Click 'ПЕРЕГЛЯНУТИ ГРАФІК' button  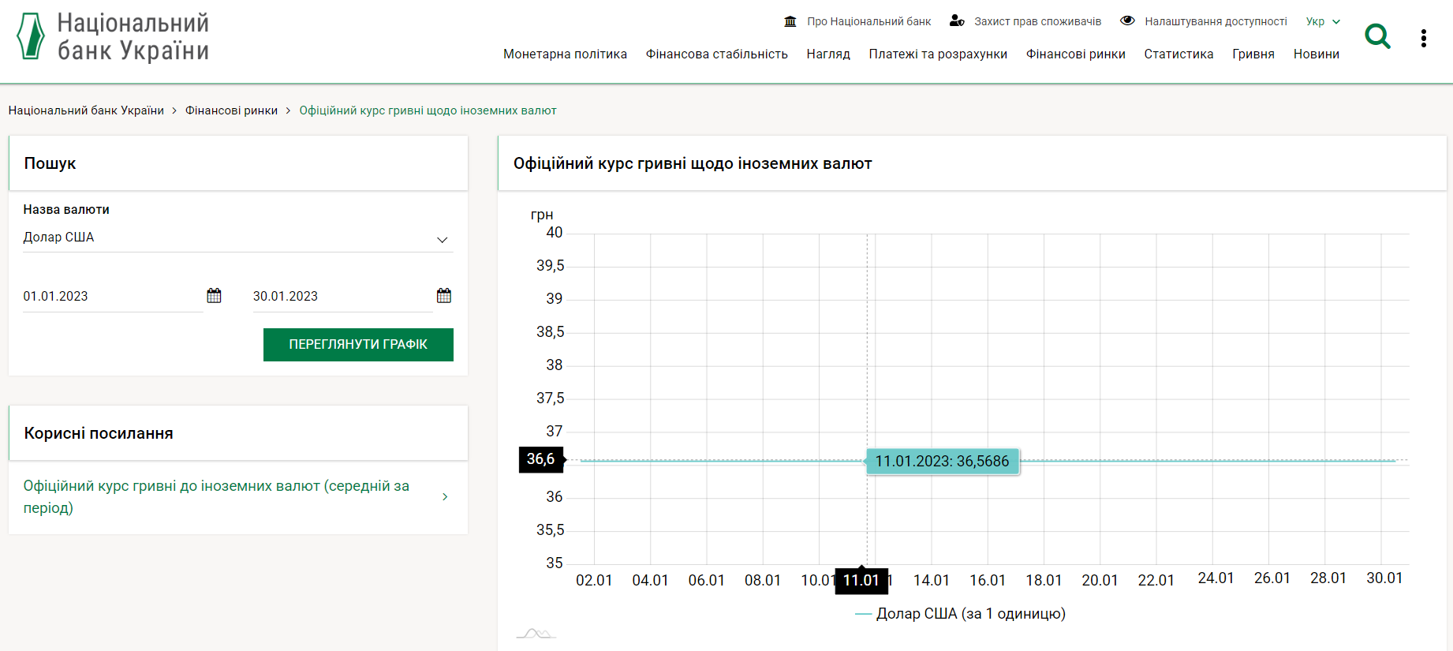pos(358,345)
